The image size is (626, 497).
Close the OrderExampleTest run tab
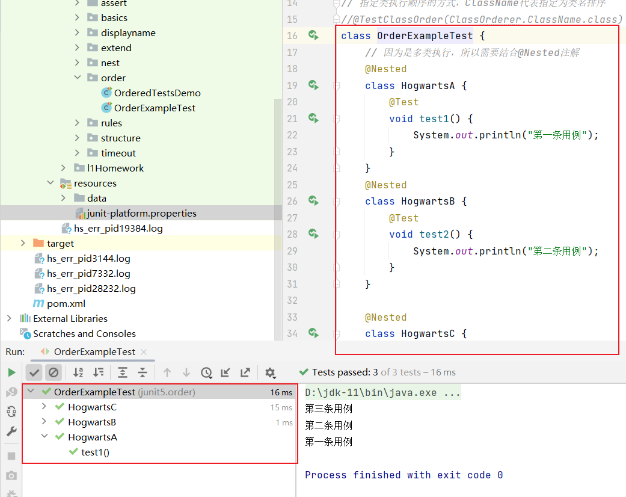click(144, 351)
